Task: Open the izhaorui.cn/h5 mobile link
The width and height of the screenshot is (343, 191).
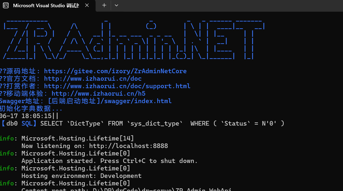Action: [x=98, y=93]
